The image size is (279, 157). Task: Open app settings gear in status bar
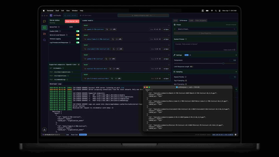coord(235,135)
